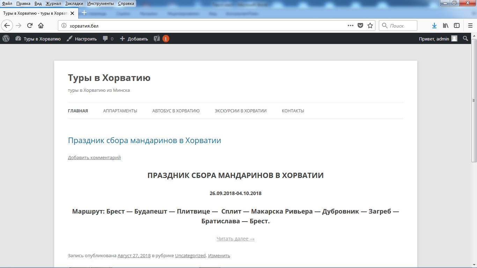Reload the page with the refresh icon
The image size is (477, 268).
(x=30, y=25)
